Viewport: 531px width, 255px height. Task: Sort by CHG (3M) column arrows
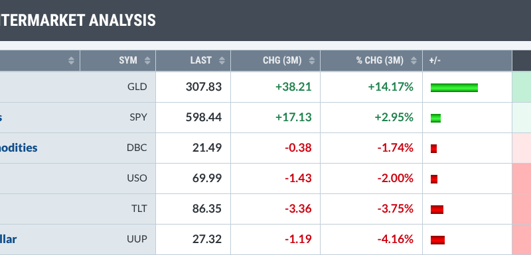click(312, 61)
